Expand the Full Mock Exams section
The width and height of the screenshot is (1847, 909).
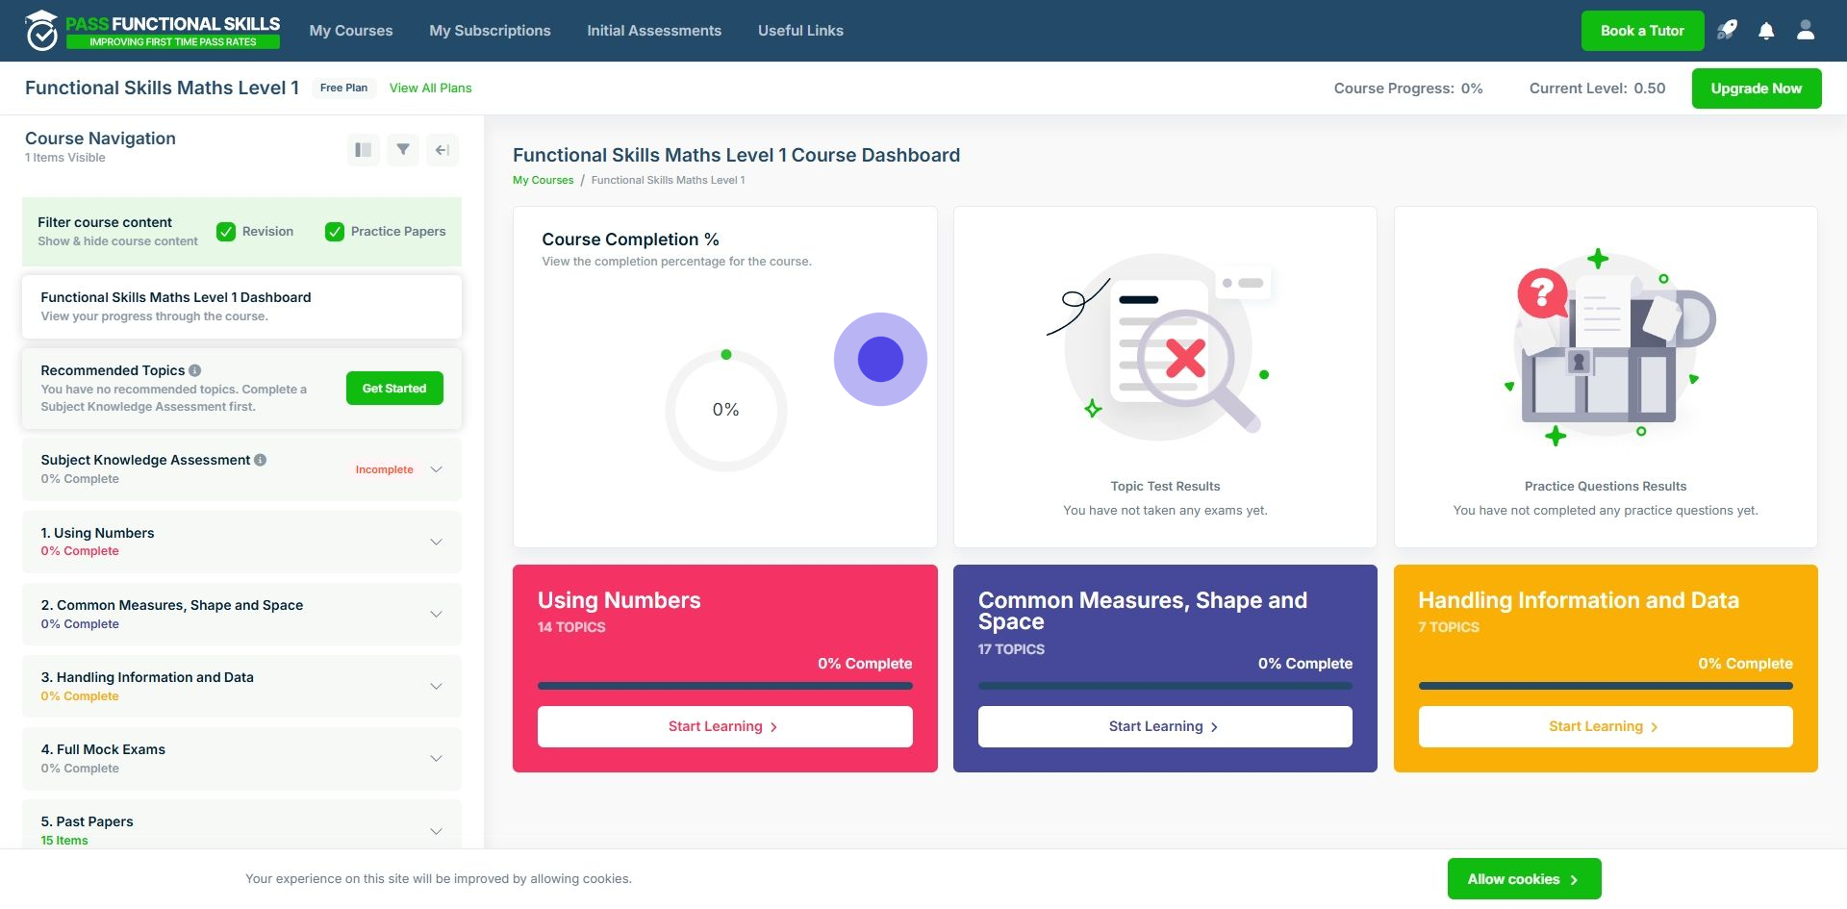point(241,758)
